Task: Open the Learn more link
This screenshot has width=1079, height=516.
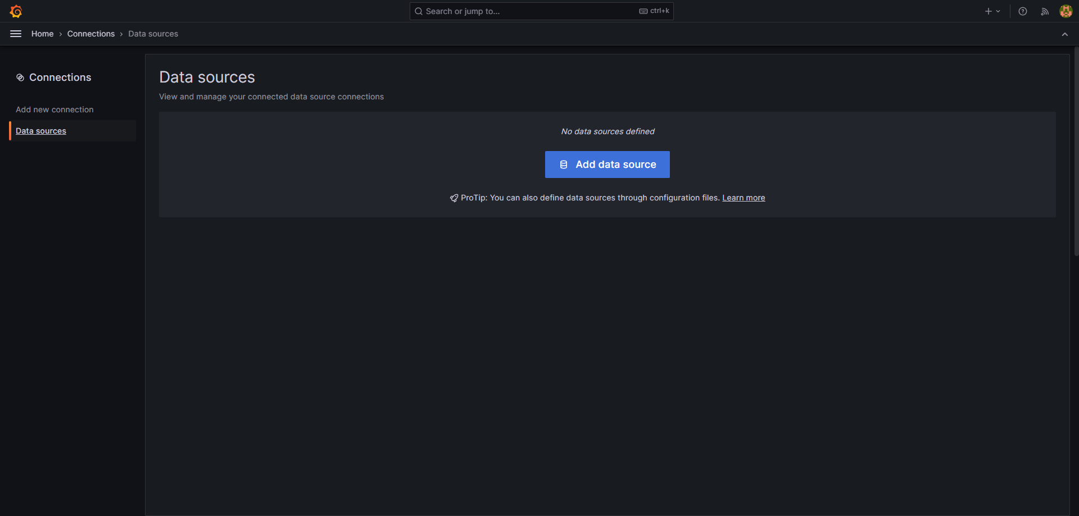Action: pos(743,198)
